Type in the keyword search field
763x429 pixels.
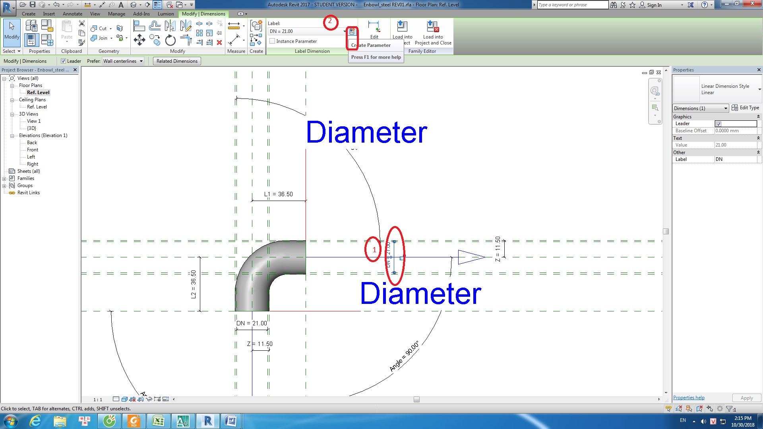(572, 4)
